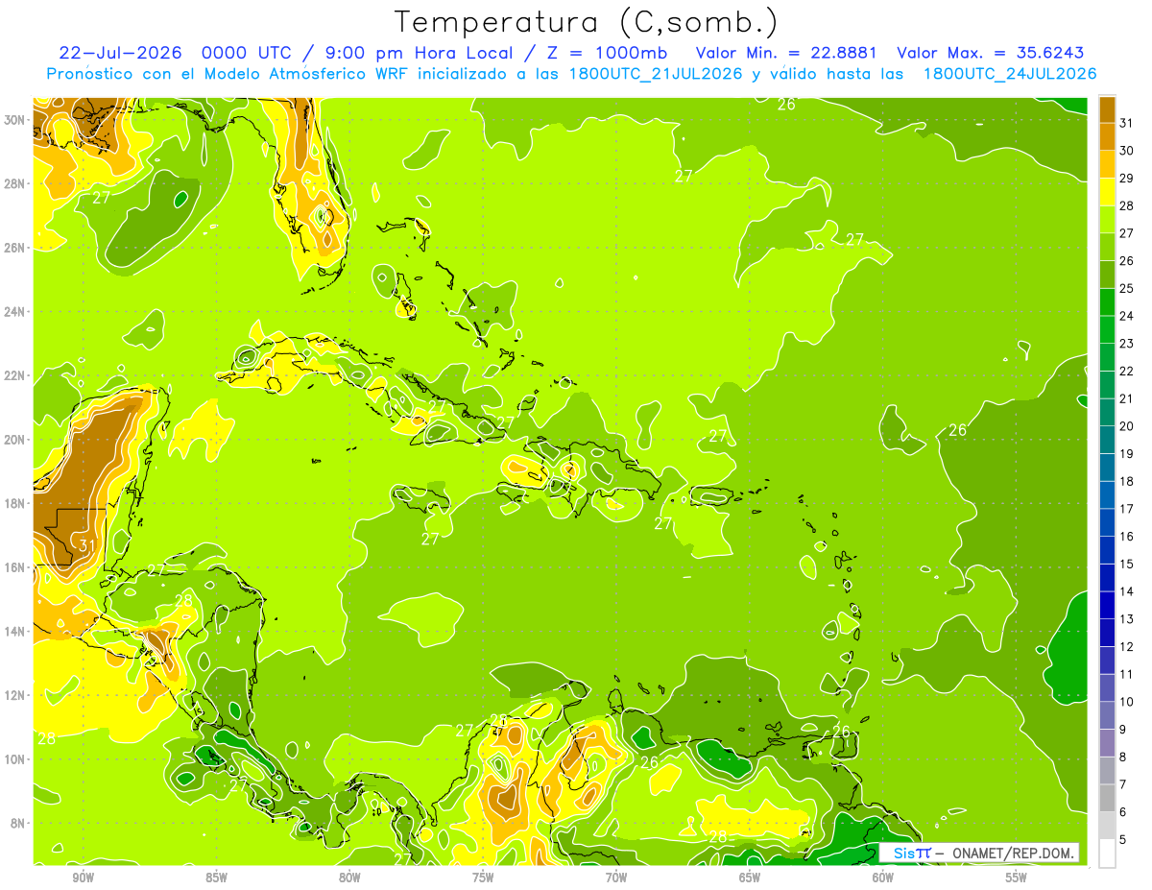1152x890 pixels.
Task: Click the '90W' longitude axis label
Action: coord(83,877)
